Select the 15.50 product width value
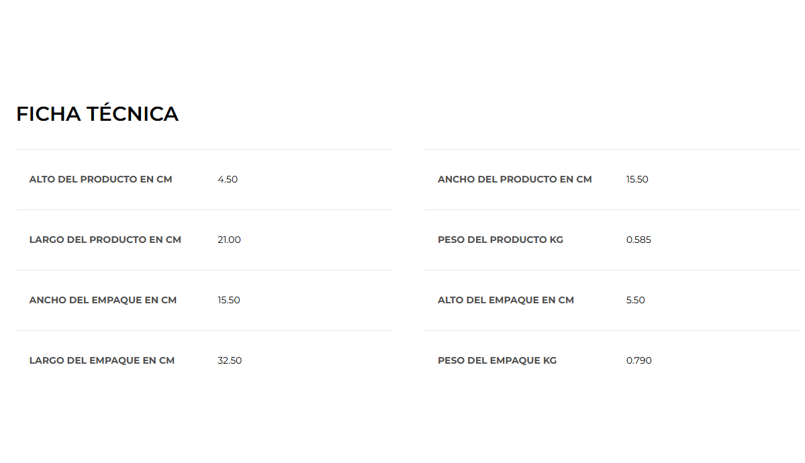The width and height of the screenshot is (805, 463). [x=637, y=179]
